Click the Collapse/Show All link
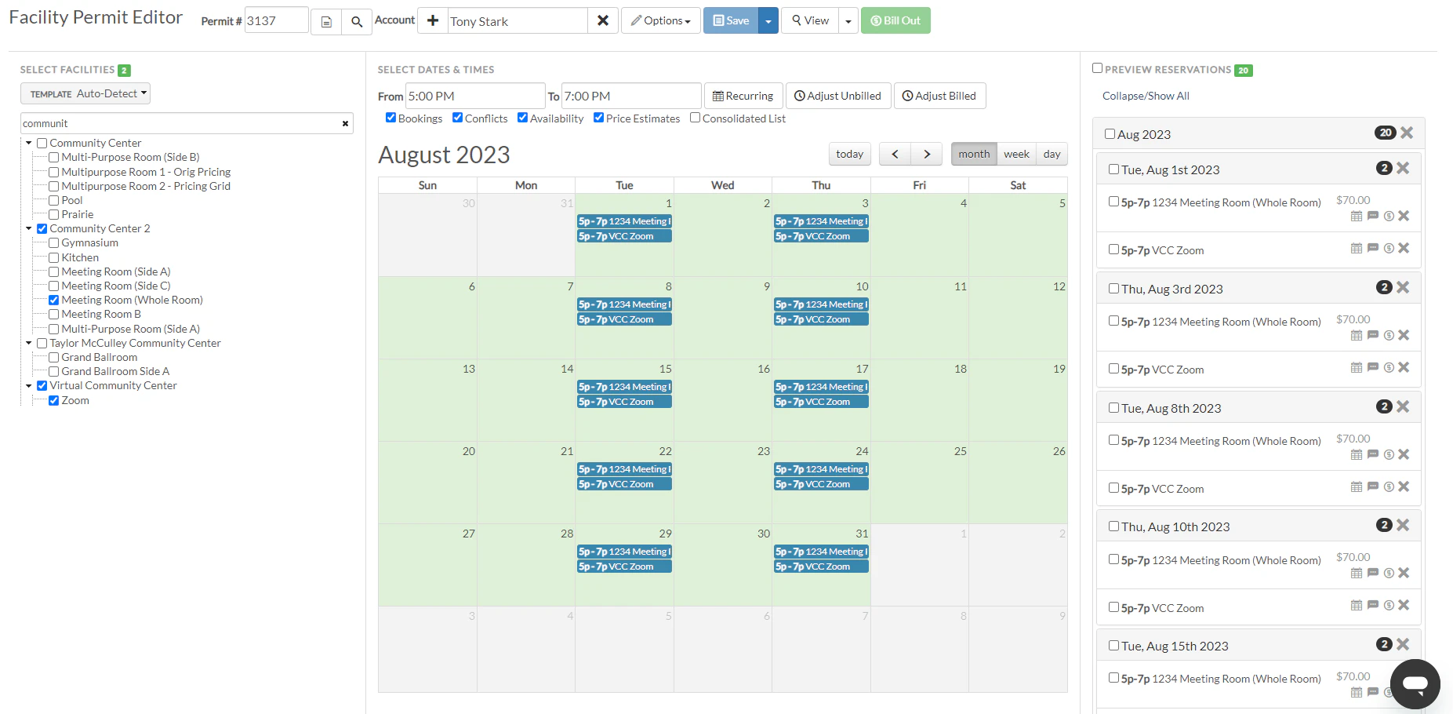Image resolution: width=1453 pixels, height=714 pixels. [x=1146, y=96]
